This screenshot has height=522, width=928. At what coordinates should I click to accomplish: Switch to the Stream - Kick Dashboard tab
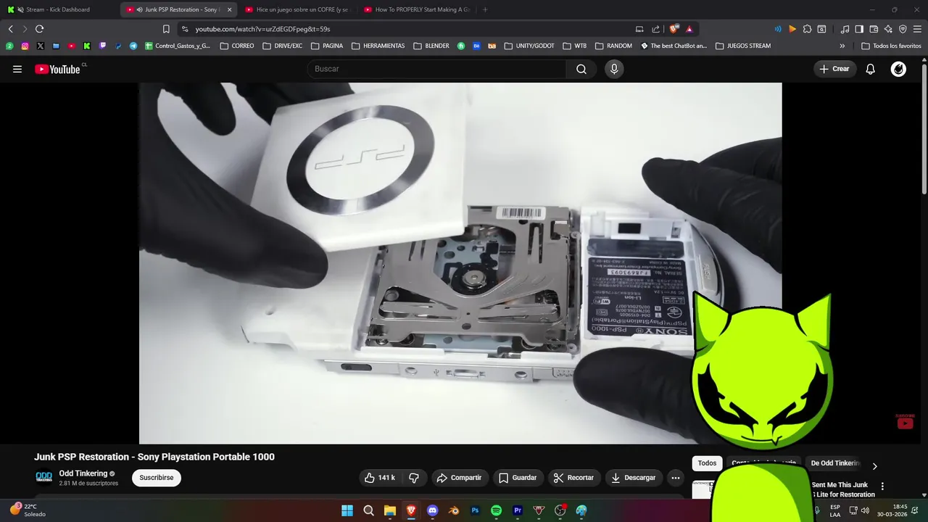58,9
